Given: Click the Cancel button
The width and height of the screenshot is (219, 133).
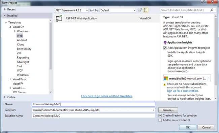Looking at the screenshot, I should [x=206, y=127].
